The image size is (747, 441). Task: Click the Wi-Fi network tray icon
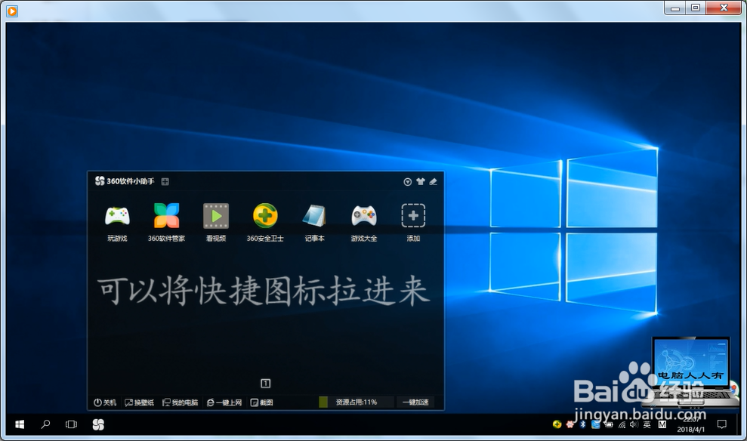tap(622, 424)
